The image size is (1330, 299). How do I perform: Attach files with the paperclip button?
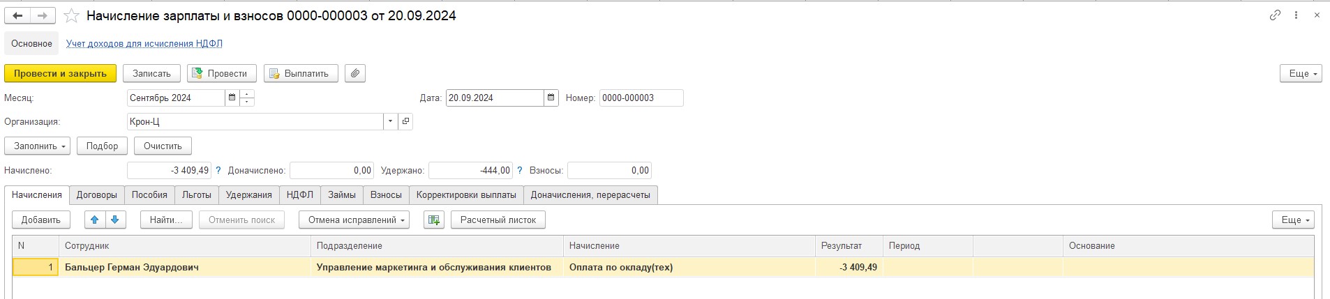355,73
